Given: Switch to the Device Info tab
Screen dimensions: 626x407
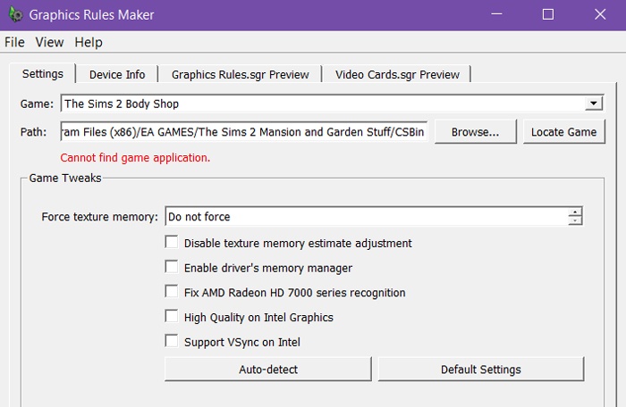Looking at the screenshot, I should click(x=117, y=75).
